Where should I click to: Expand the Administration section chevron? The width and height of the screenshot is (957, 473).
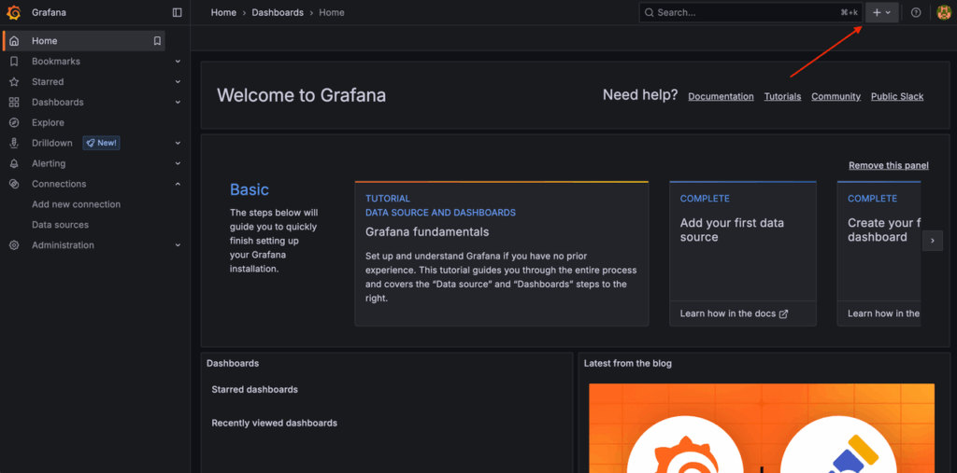tap(178, 245)
